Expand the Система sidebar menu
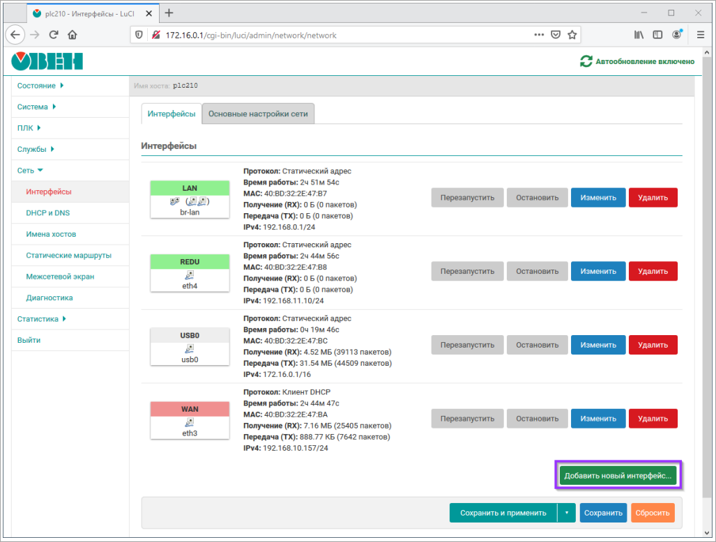The image size is (716, 542). click(36, 107)
